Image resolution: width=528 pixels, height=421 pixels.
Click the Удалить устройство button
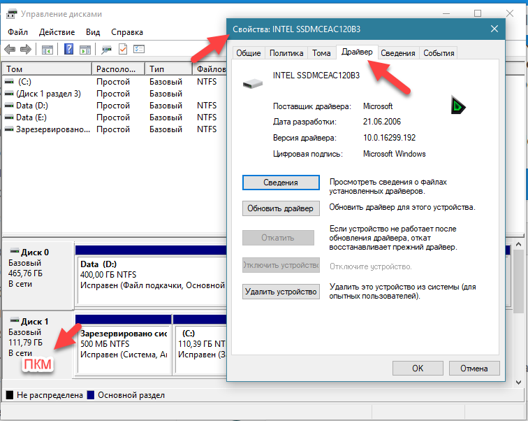click(x=281, y=292)
